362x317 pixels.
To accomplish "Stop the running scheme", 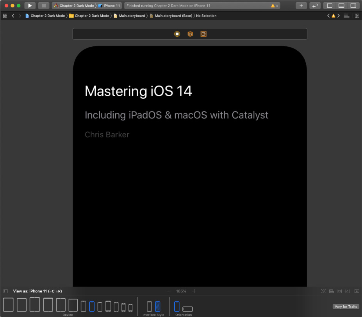I will point(44,5).
